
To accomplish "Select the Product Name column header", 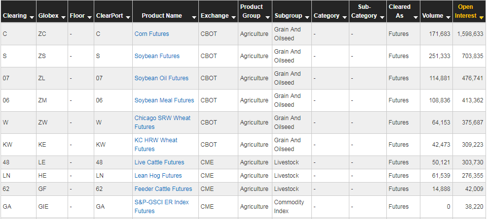I will pos(162,16).
